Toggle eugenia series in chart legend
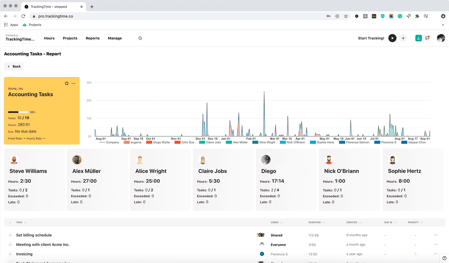 coord(133,142)
